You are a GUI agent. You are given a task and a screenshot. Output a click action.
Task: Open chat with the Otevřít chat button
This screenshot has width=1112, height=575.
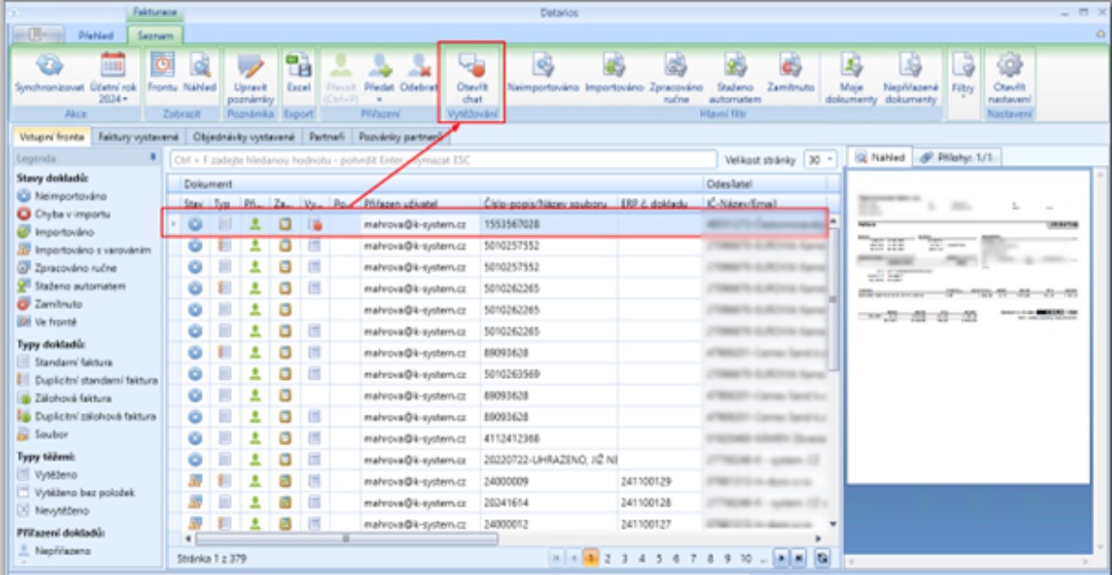click(x=472, y=66)
